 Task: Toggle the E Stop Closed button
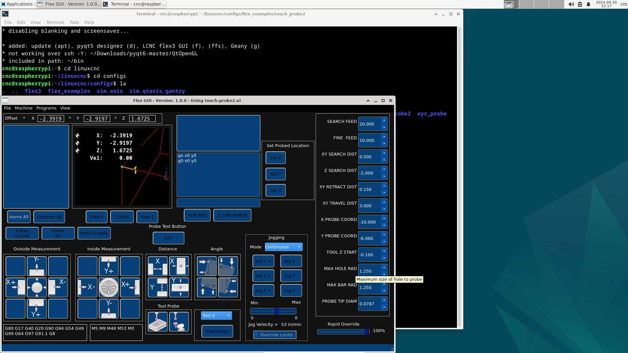[x=22, y=233]
